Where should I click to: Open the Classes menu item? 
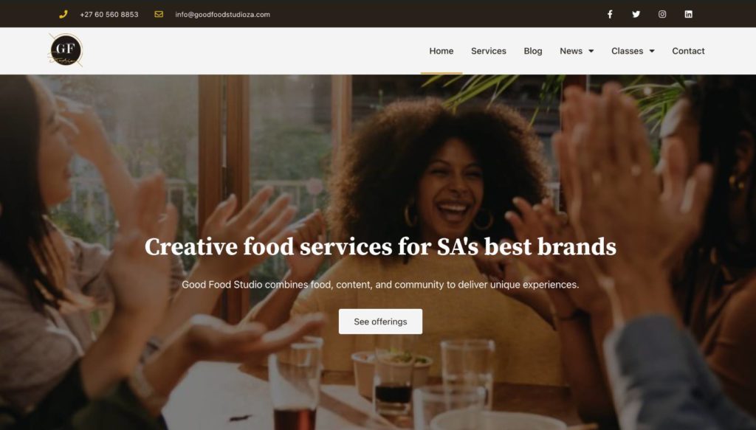[628, 51]
